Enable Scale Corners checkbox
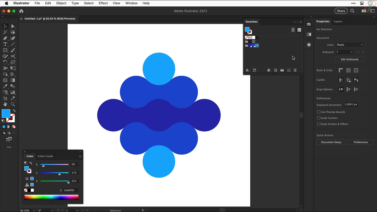The width and height of the screenshot is (377, 212). 319,118
